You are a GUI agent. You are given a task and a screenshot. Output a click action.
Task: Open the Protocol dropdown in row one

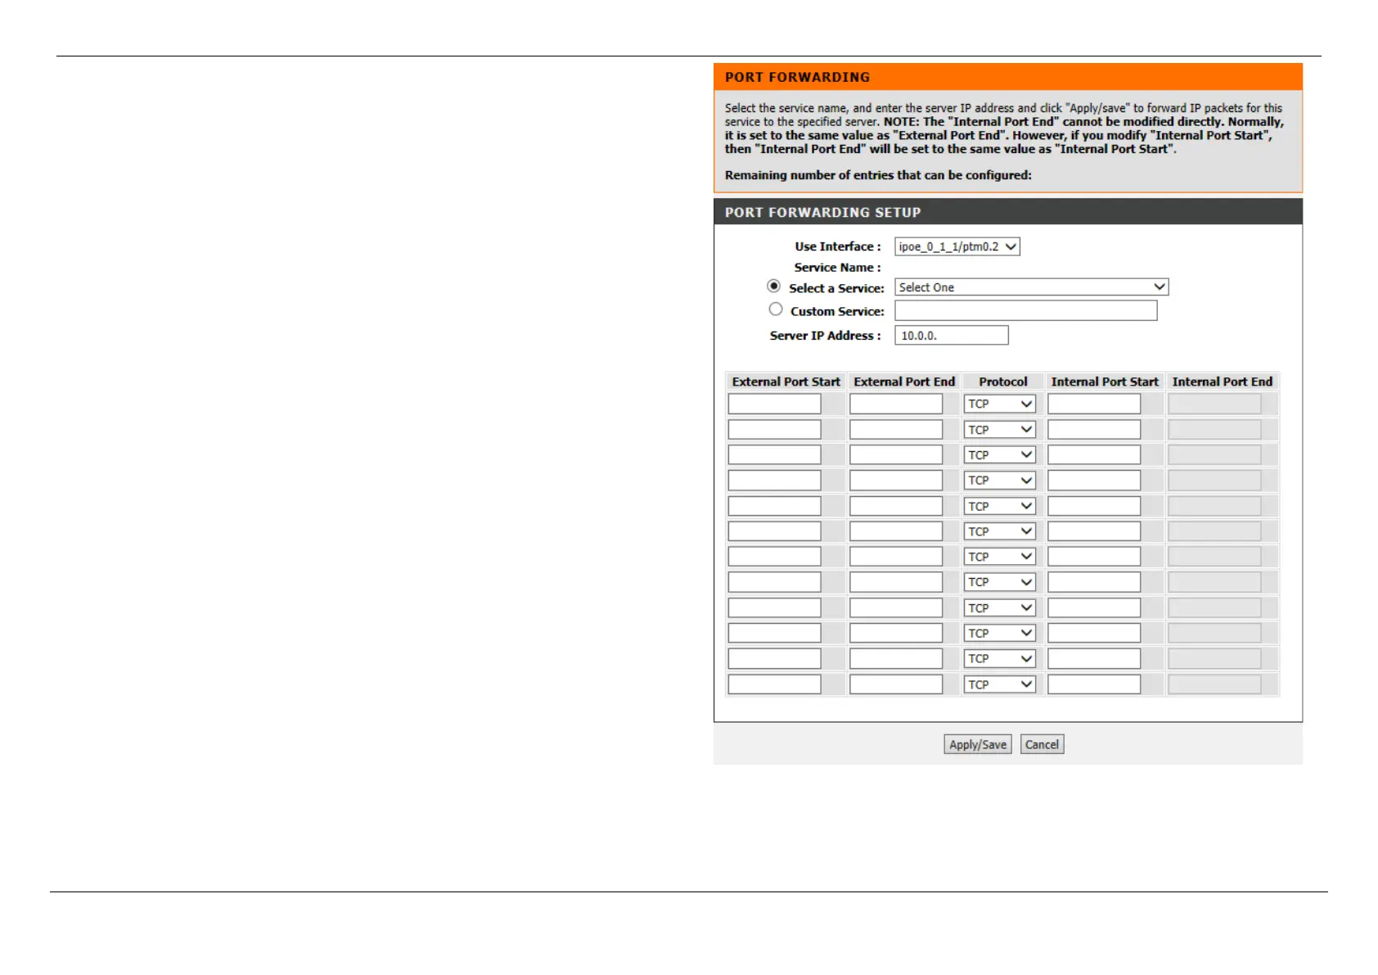[1000, 404]
